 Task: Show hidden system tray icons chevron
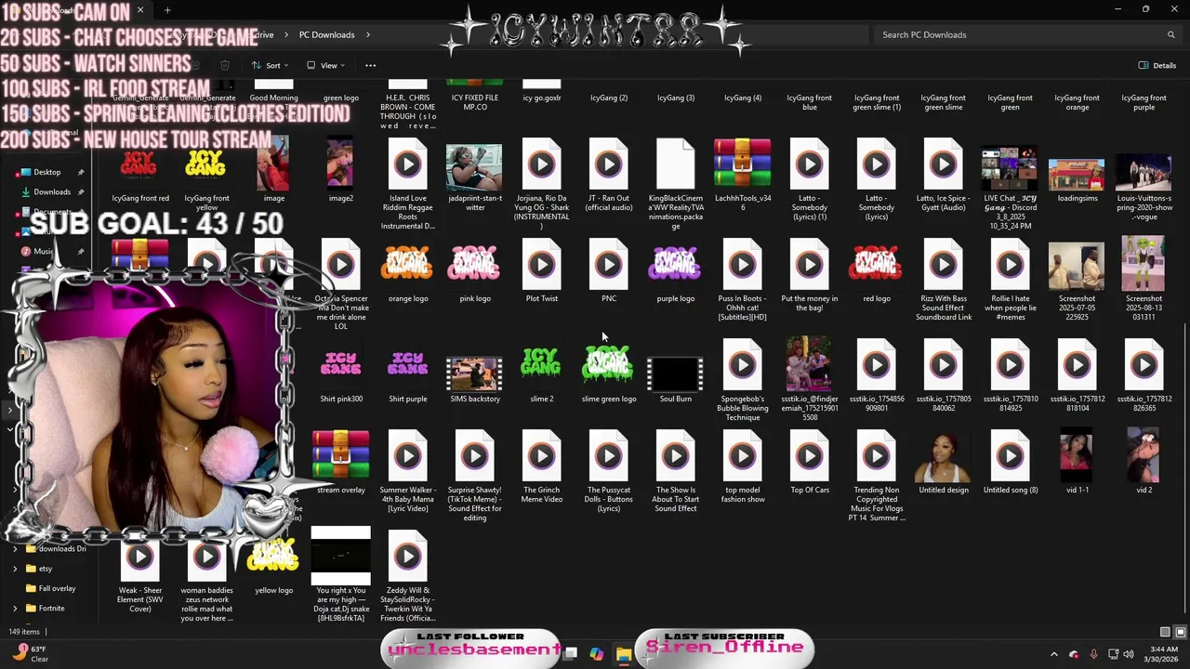pyautogui.click(x=1053, y=654)
